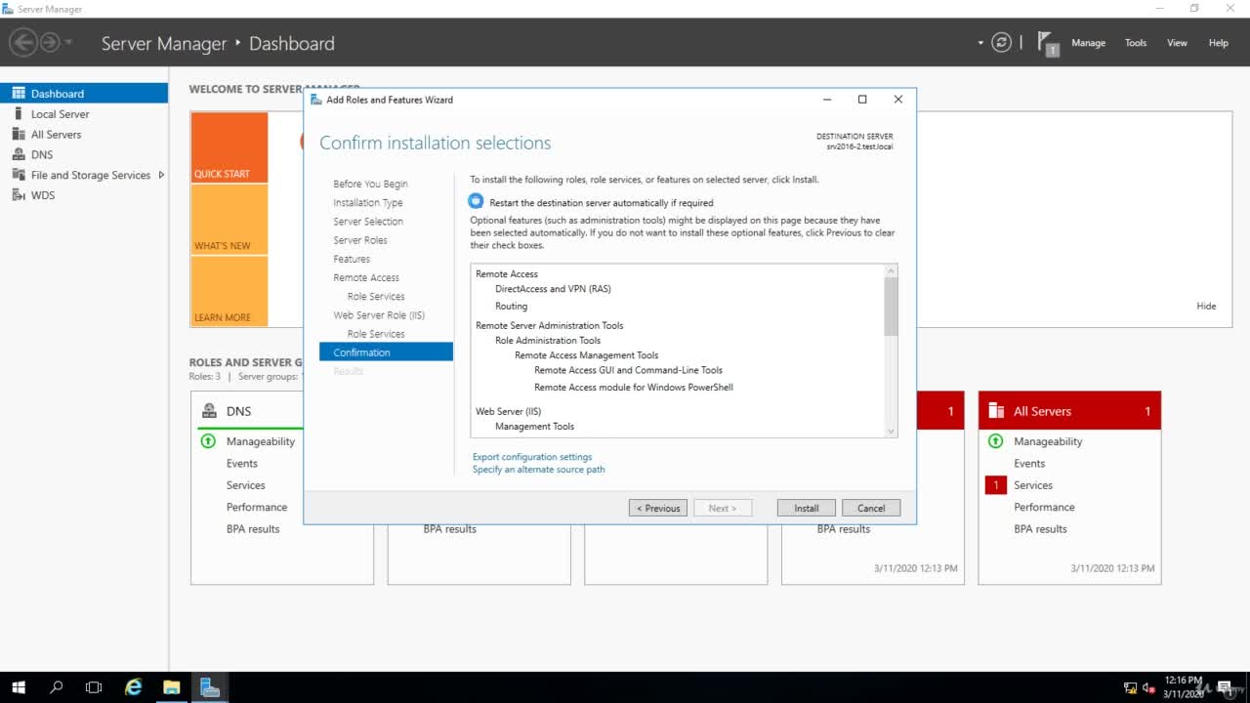Open File Explorer from the taskbar
Viewport: 1250px width, 703px height.
[171, 687]
